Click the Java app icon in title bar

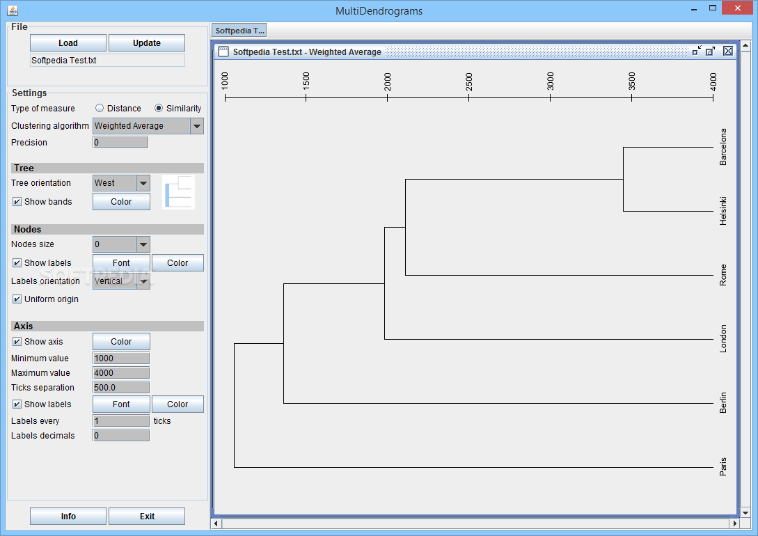[13, 10]
